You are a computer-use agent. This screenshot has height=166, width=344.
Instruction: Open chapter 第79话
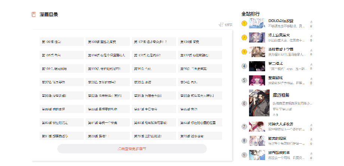click(154, 136)
